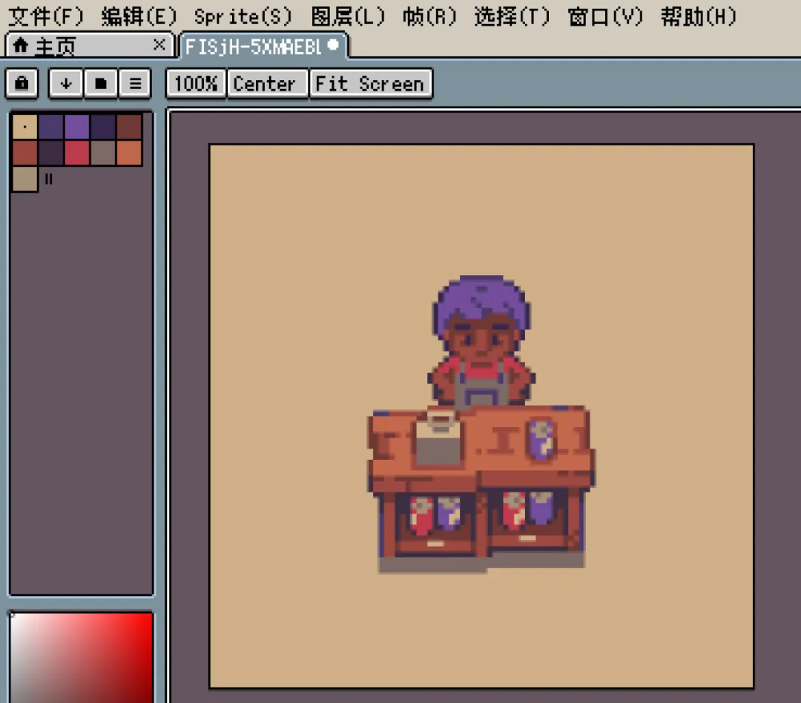Select the orange palette swatch
The width and height of the screenshot is (801, 703).
[x=129, y=153]
